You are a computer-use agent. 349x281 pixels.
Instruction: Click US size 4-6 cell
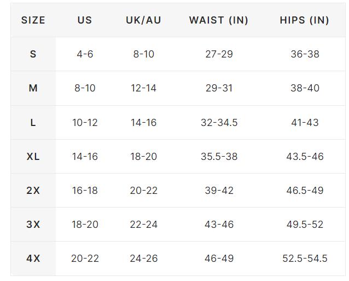coord(85,54)
